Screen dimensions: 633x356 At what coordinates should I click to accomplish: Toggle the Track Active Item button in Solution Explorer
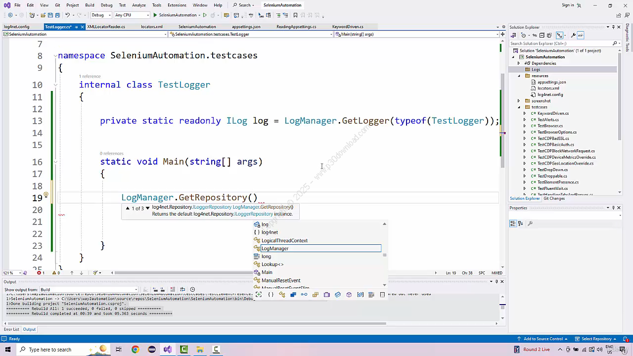[x=559, y=35]
